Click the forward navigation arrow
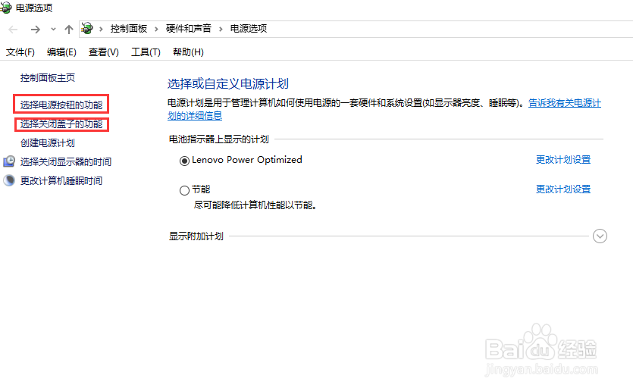Image resolution: width=633 pixels, height=391 pixels. pyautogui.click(x=35, y=30)
